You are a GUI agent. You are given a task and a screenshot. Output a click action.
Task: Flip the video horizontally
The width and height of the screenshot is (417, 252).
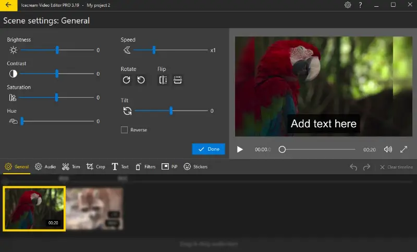click(163, 80)
